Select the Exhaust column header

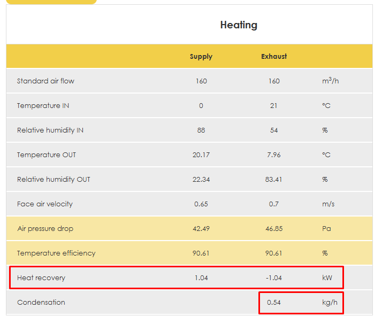(x=274, y=57)
